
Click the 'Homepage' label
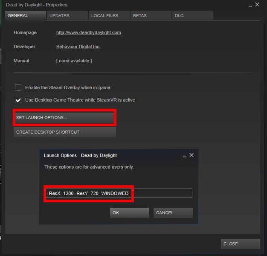click(x=25, y=32)
